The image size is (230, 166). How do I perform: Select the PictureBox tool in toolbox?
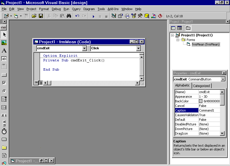4,43
